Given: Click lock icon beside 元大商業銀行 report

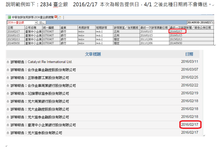Looking at the screenshot, I should coord(8,101).
